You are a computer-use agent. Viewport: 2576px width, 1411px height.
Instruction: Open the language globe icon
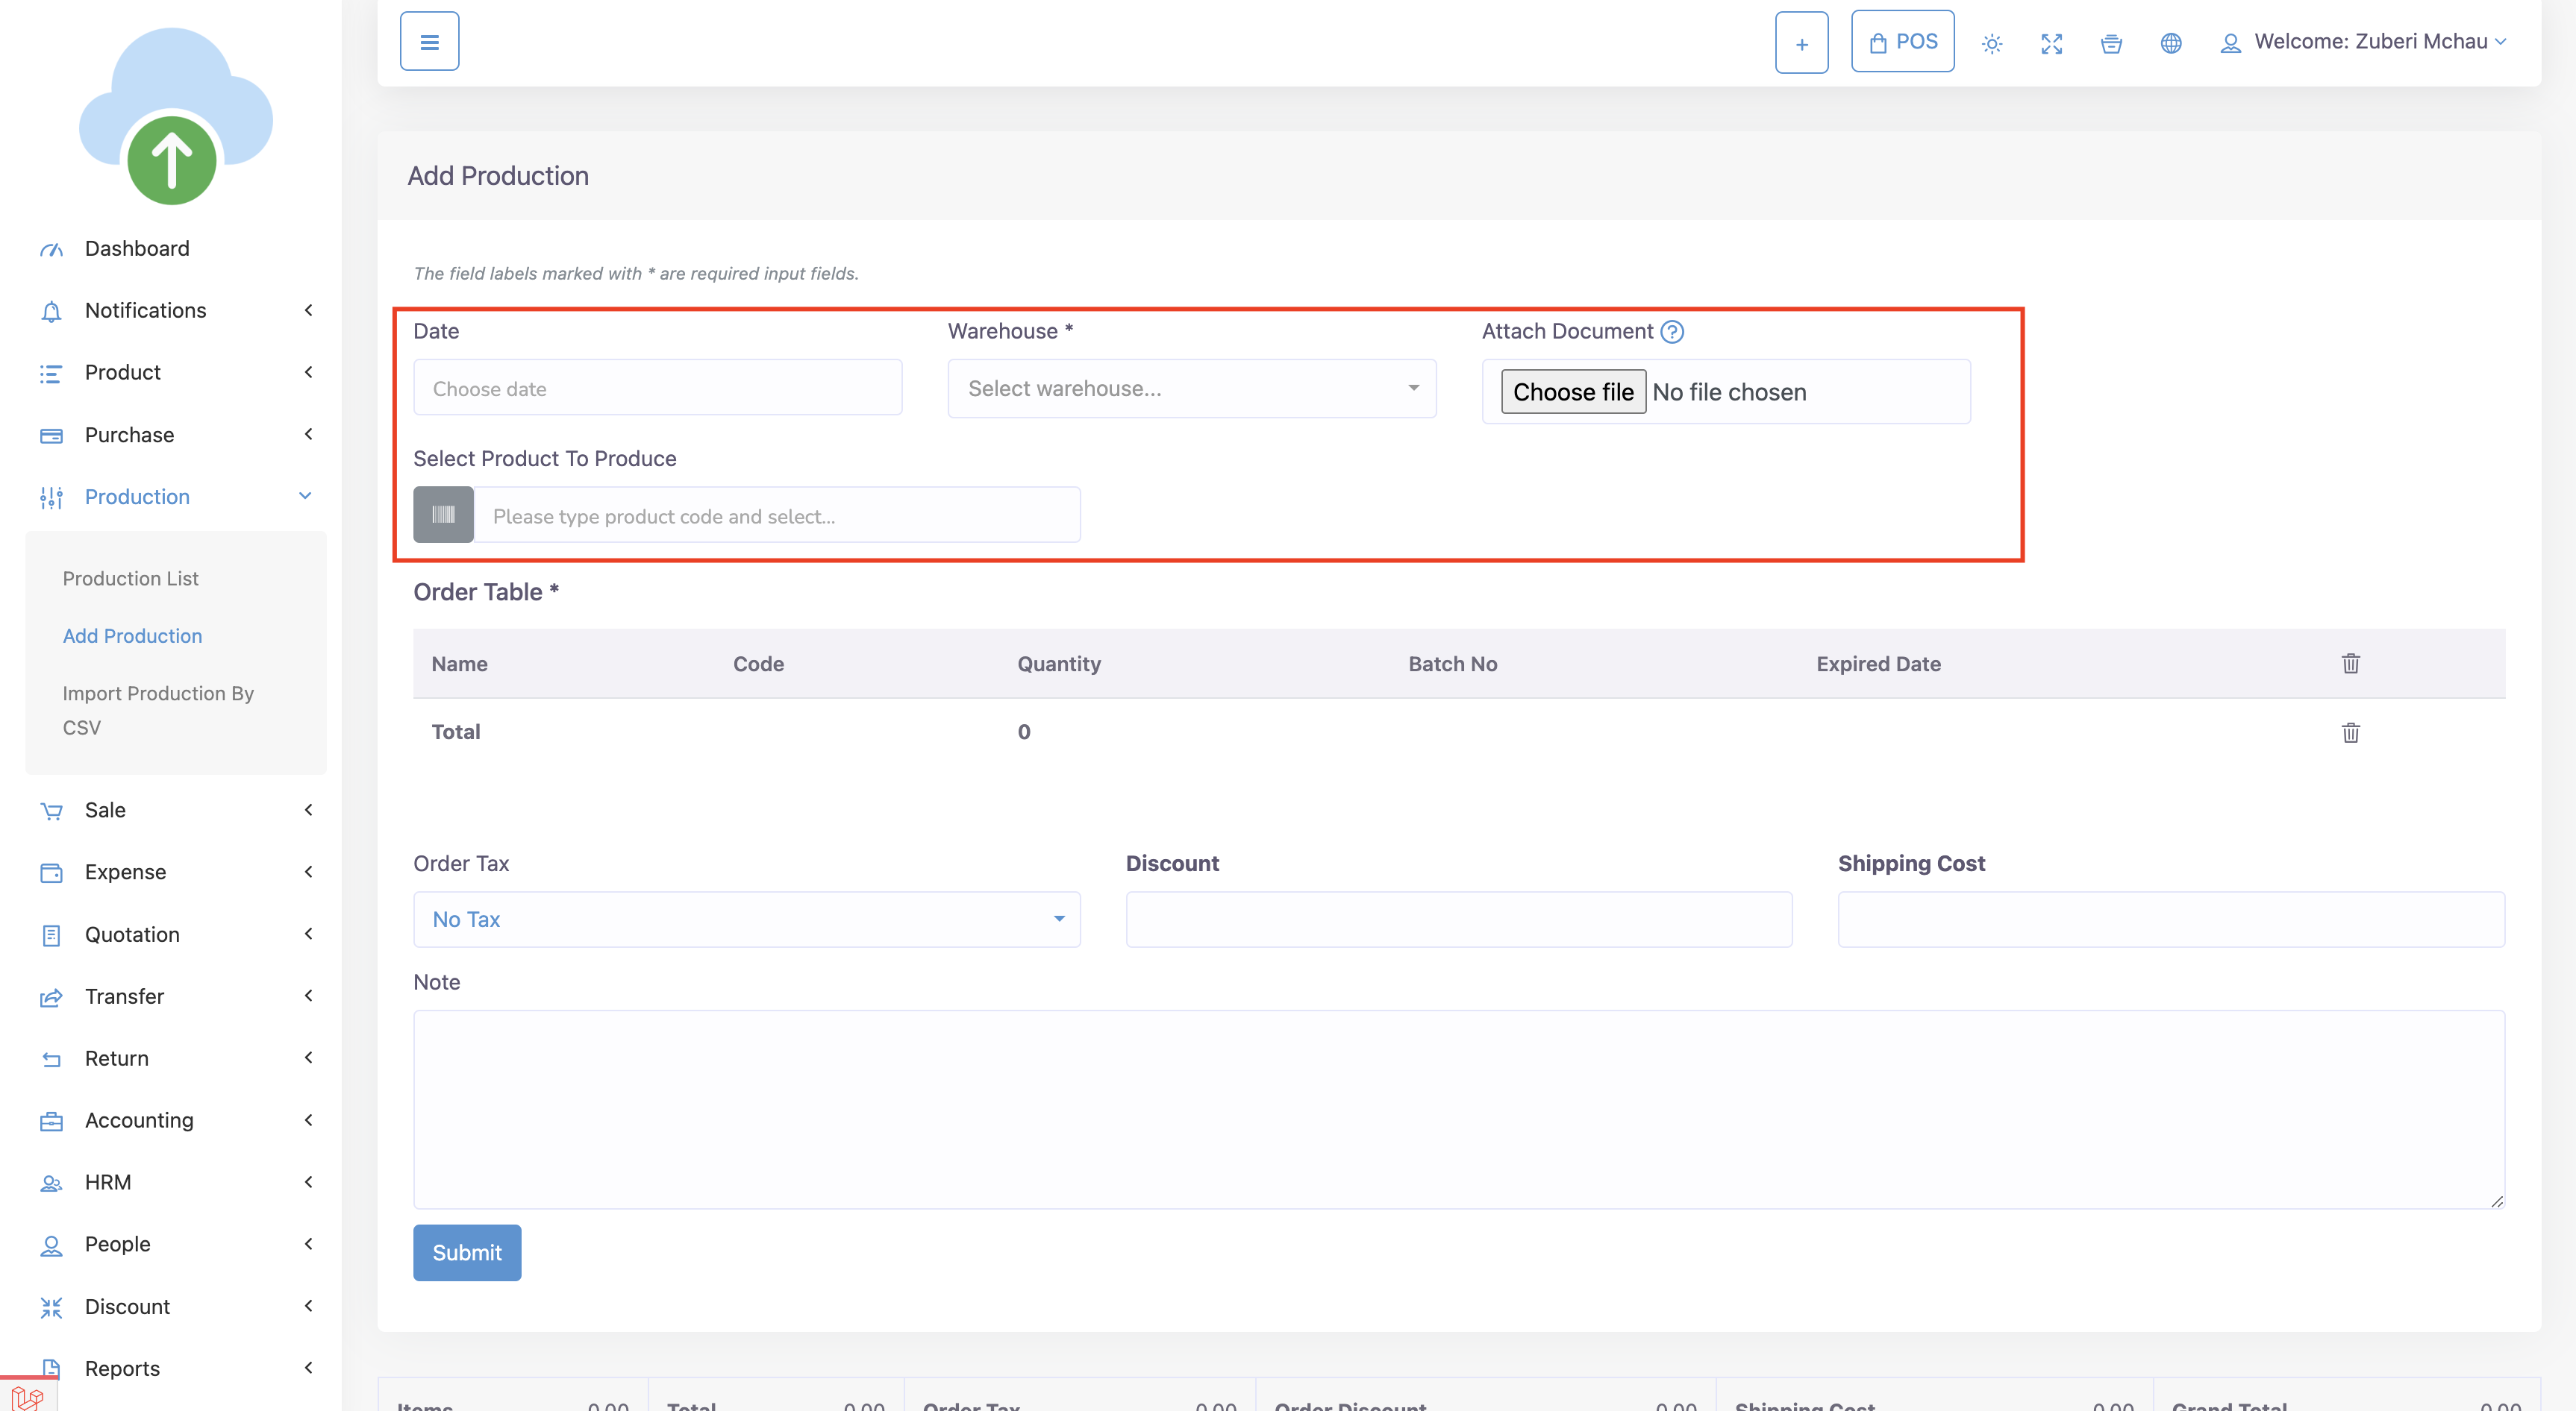[2170, 43]
